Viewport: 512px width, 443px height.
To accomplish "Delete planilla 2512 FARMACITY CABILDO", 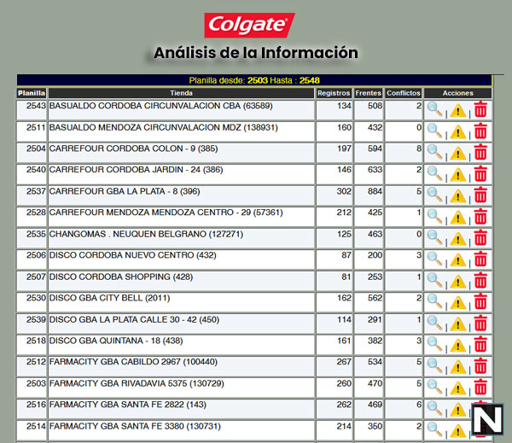I will click(480, 365).
